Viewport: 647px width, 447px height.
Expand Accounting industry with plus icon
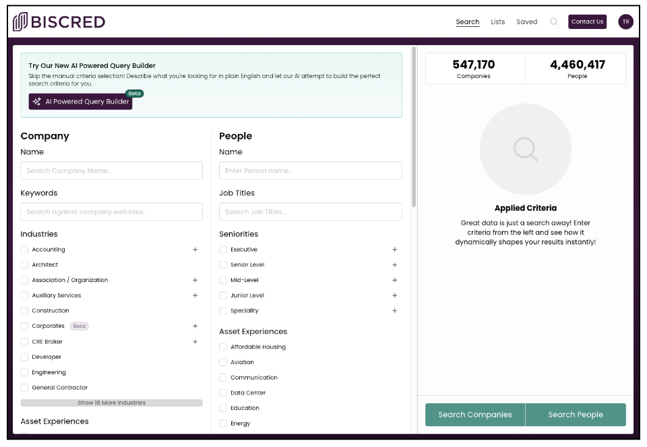(195, 250)
